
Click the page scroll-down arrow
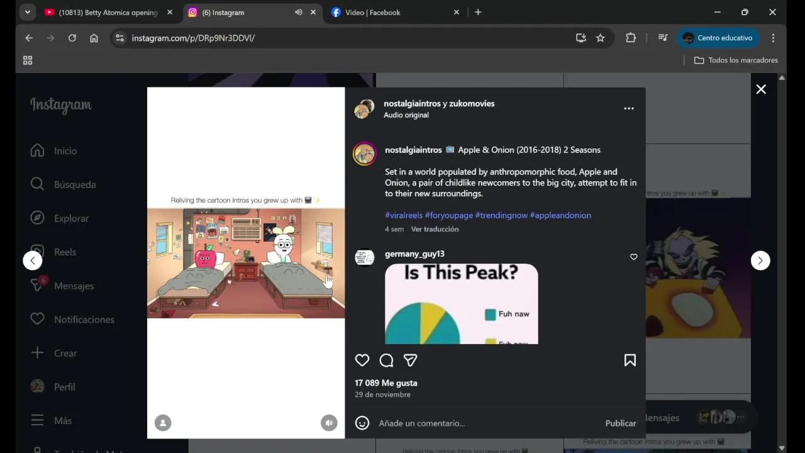[x=782, y=448]
